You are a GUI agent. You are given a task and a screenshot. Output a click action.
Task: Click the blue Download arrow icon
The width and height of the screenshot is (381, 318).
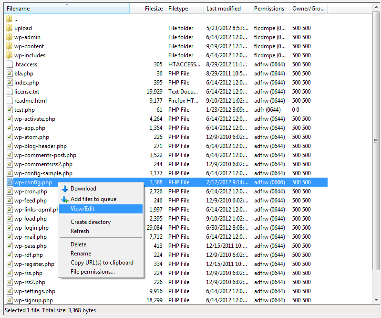(65, 189)
